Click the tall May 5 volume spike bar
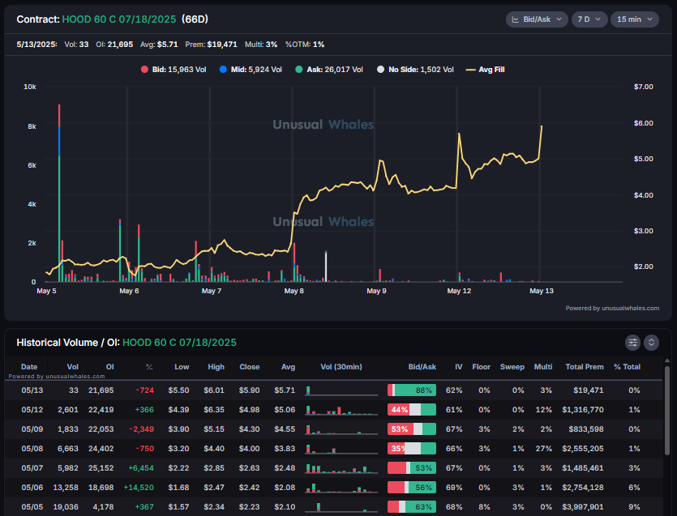The width and height of the screenshot is (677, 516). pos(59,193)
